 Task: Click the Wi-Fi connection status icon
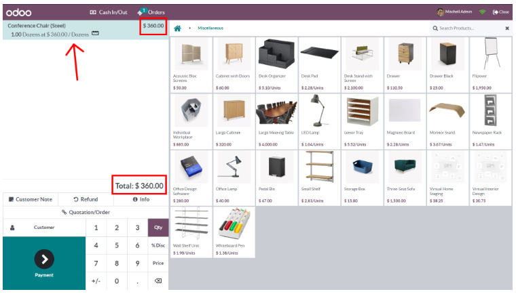pyautogui.click(x=483, y=12)
